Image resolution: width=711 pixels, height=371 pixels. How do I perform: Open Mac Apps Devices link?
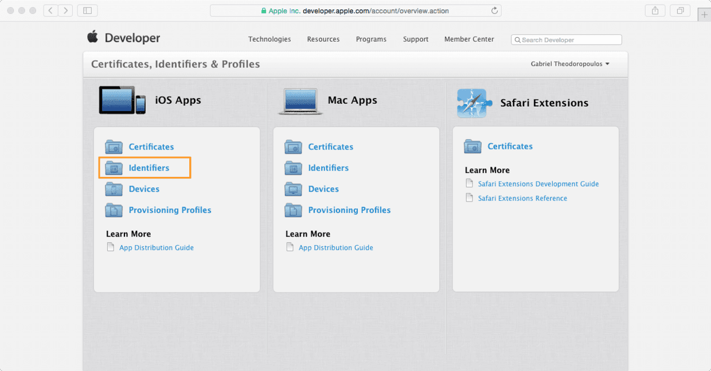point(323,189)
